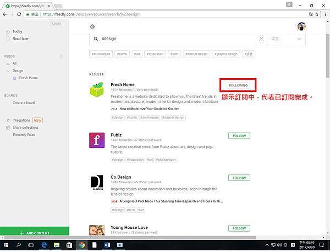This screenshot has width=330, height=252.
Task: Open the Fresh Home feed in the sidebar
Action: point(29,78)
